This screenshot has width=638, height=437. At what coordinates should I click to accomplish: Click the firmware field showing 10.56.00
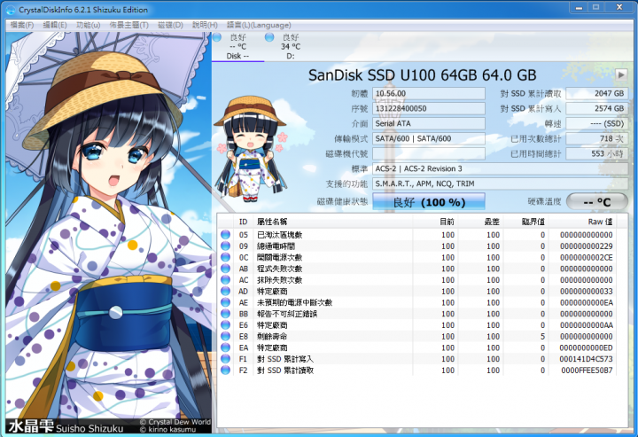pos(429,94)
